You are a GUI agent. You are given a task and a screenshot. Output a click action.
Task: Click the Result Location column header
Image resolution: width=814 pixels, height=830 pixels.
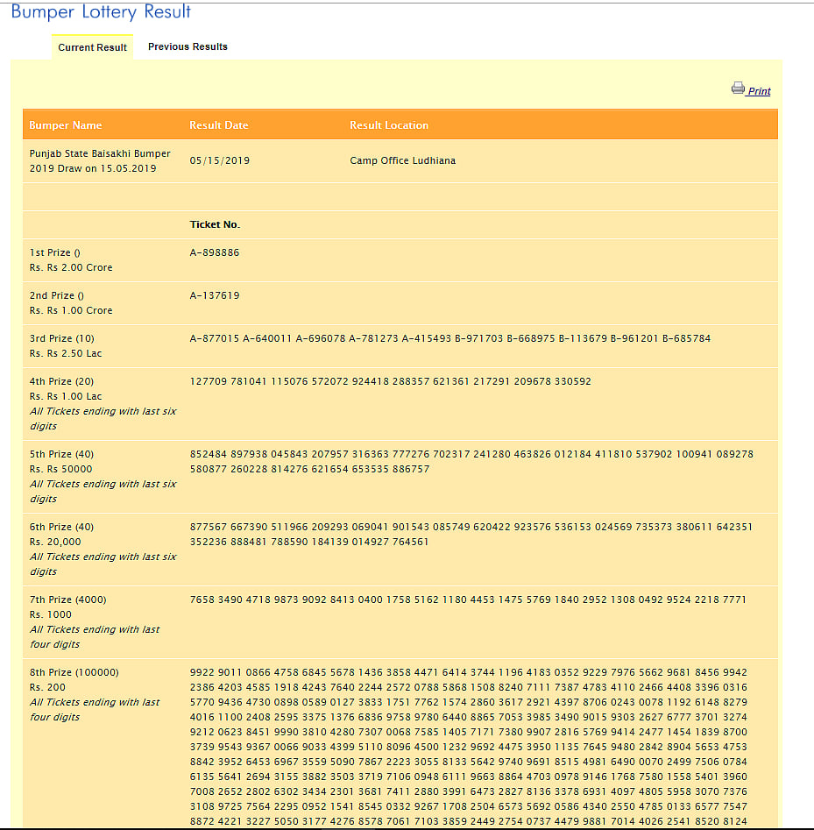pos(389,125)
